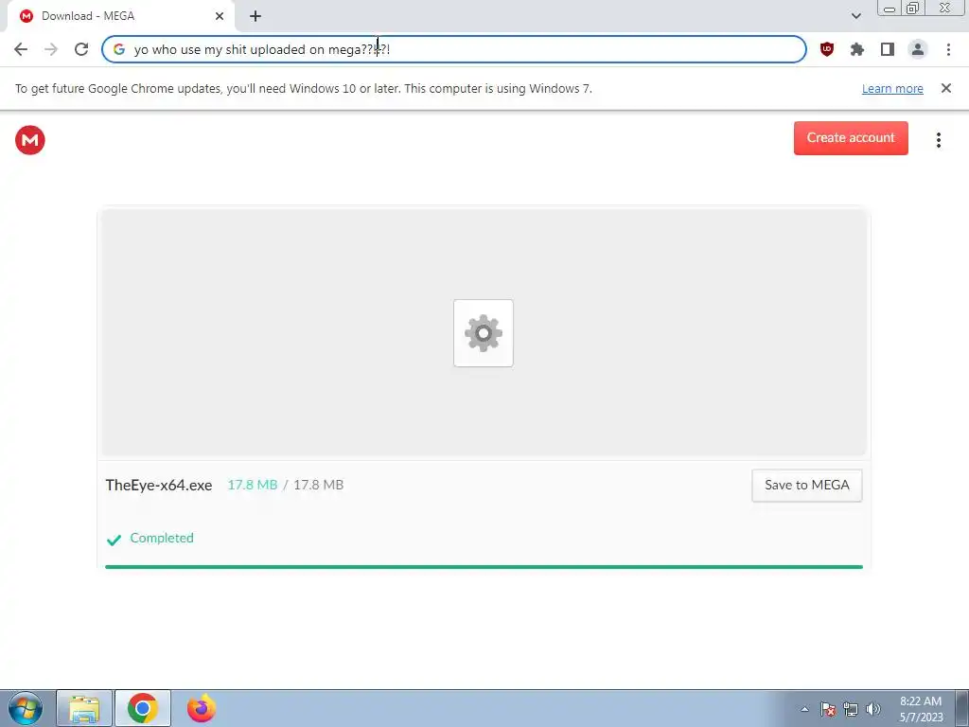Click the forward navigation arrow
Viewport: 969px width, 727px height.
51,49
